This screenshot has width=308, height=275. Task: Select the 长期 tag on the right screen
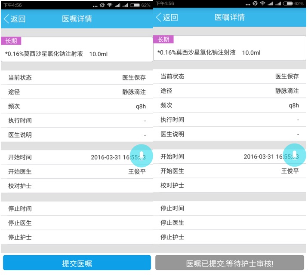pyautogui.click(x=163, y=40)
